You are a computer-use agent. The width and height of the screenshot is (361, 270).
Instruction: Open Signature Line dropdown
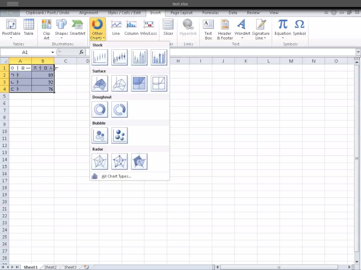[261, 29]
